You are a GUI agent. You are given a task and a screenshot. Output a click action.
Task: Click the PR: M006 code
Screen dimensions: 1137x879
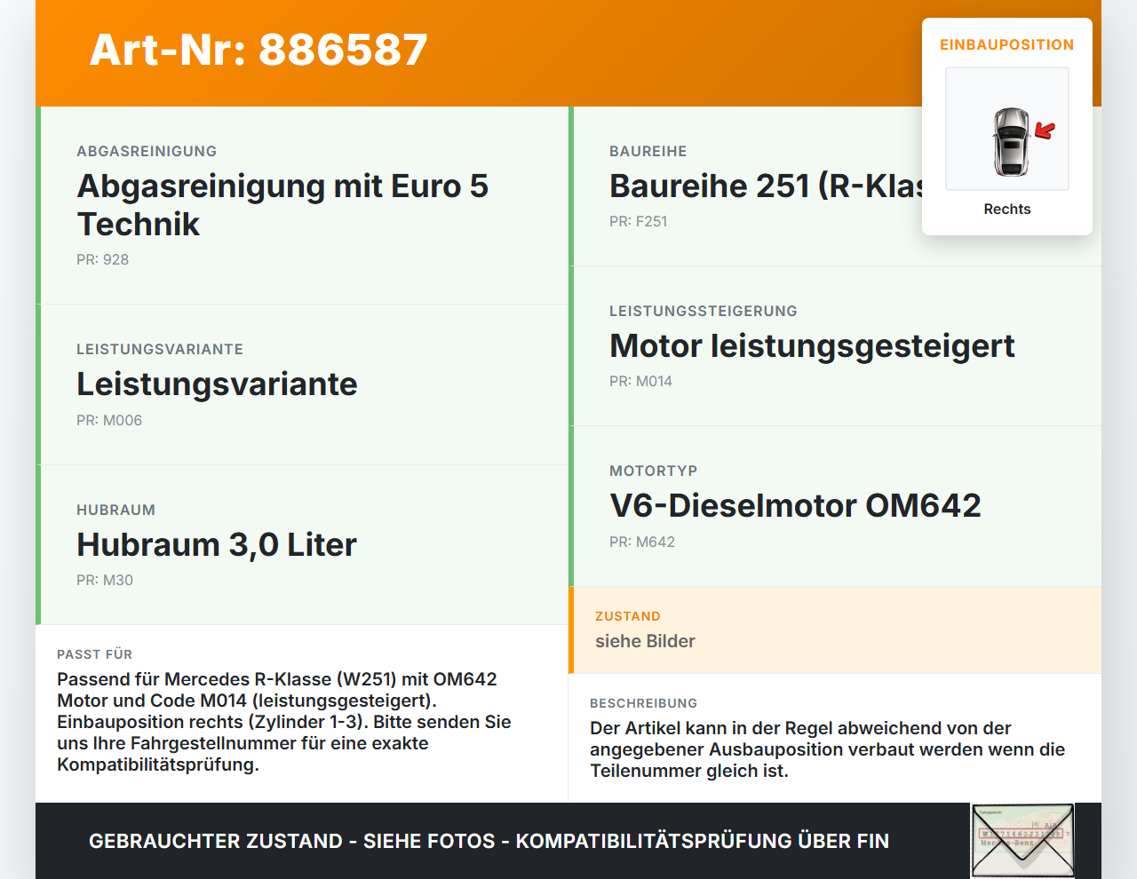(x=109, y=420)
